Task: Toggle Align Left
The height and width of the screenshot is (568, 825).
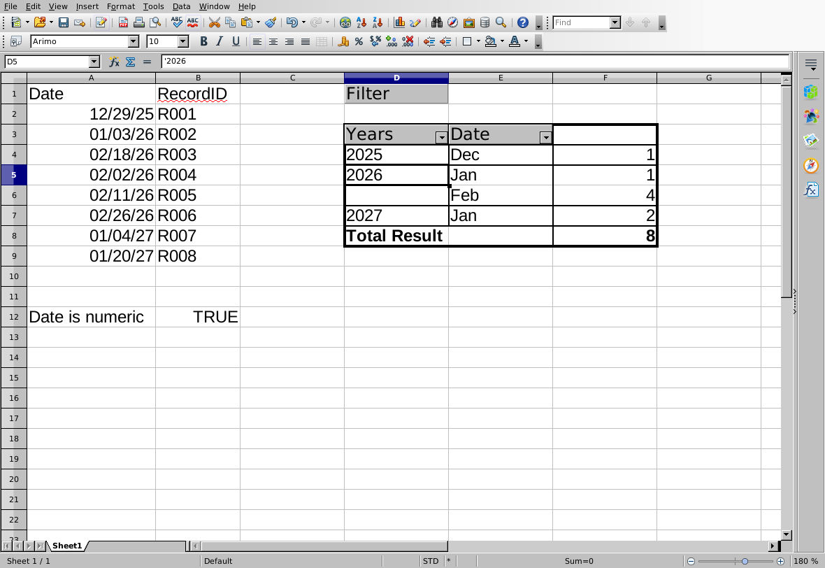Action: 257,41
